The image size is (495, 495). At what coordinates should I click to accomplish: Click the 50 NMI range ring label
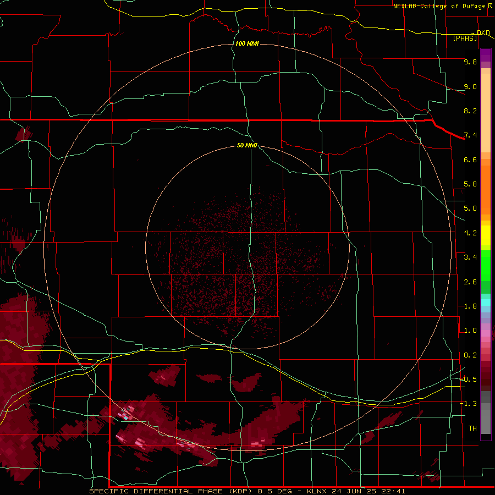click(x=247, y=145)
